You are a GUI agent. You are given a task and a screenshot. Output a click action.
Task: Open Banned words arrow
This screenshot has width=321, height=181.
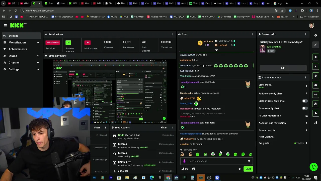pos(306,130)
